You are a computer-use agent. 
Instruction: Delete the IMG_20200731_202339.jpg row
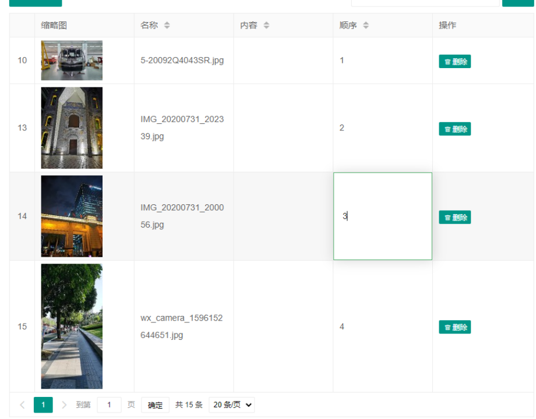454,129
